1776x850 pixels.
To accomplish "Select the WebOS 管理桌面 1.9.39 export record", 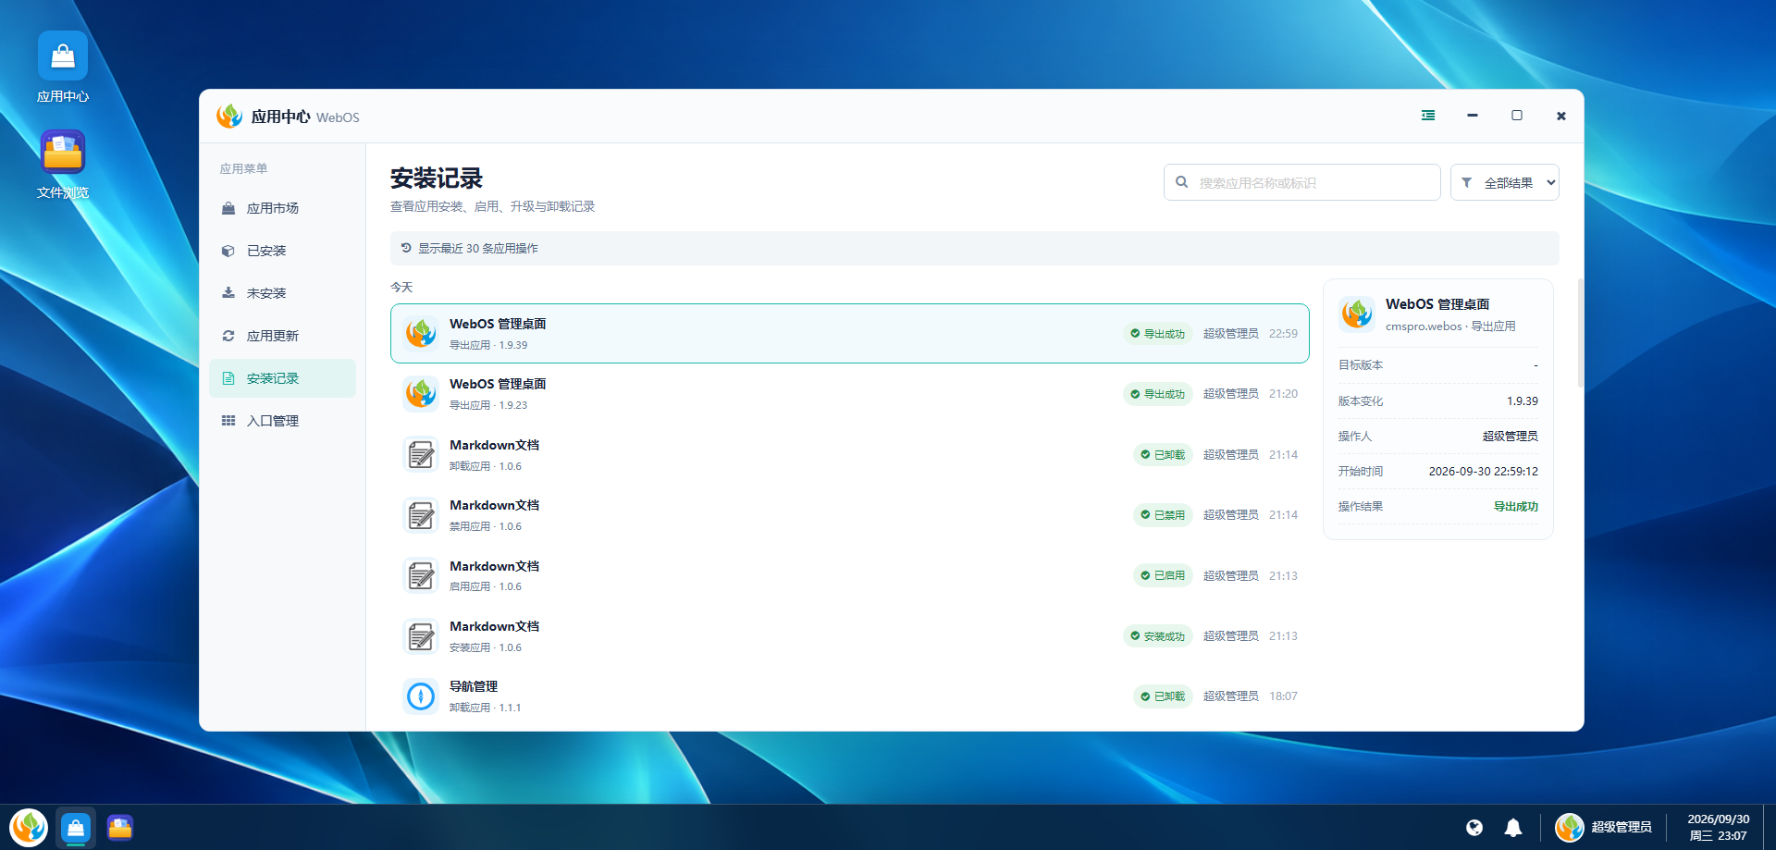I will click(850, 333).
